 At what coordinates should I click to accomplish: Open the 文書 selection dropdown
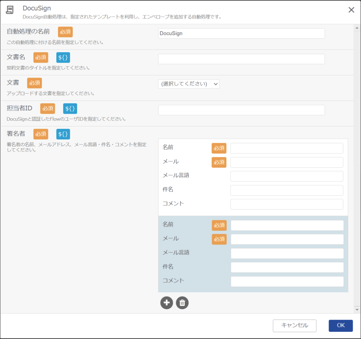pyautogui.click(x=189, y=84)
